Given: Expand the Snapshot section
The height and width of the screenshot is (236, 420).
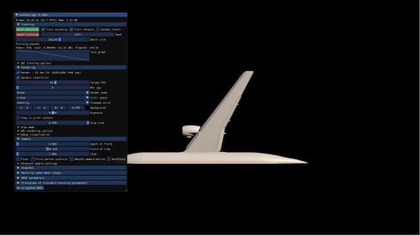Looking at the screenshot, I should coord(71,168).
